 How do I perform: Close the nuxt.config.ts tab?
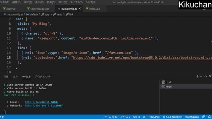pyautogui.click(x=80, y=9)
